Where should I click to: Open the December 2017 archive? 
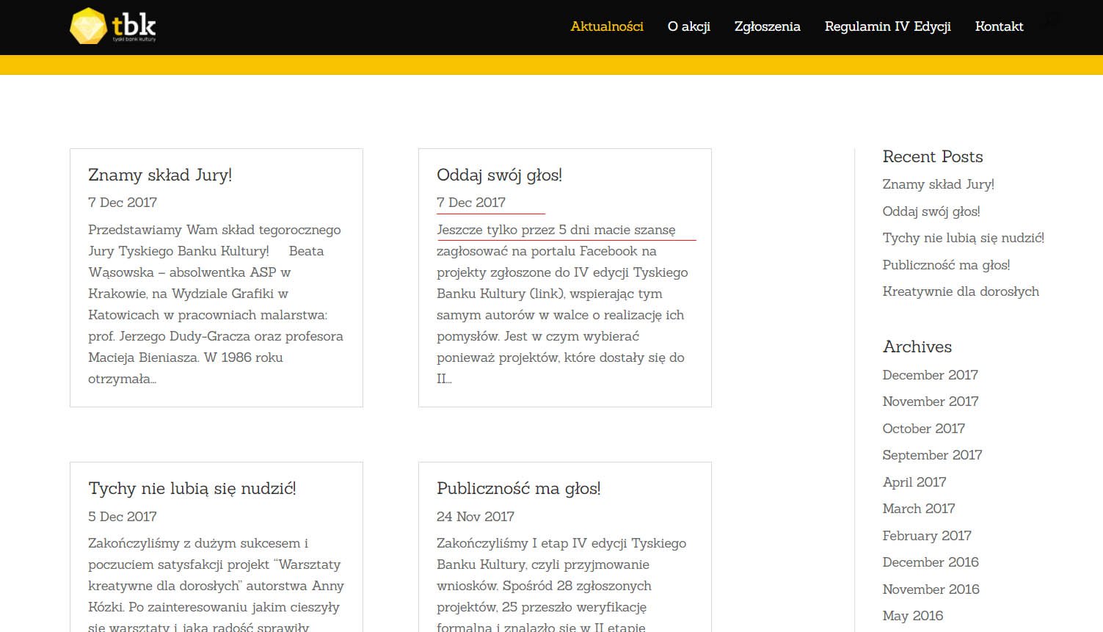(x=930, y=375)
